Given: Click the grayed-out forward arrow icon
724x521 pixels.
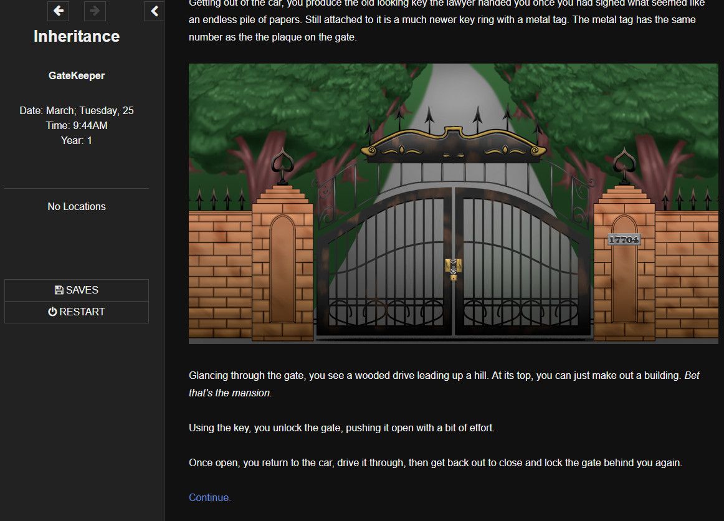Looking at the screenshot, I should (x=95, y=11).
